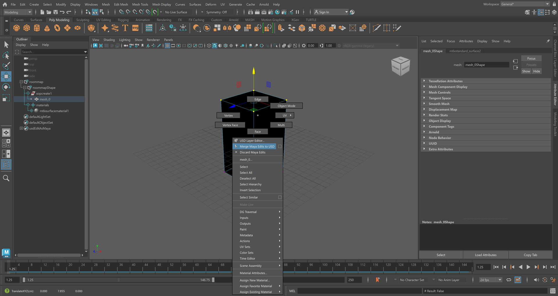The image size is (558, 296).
Task: Go to end of playback range
Action: pyautogui.click(x=553, y=267)
